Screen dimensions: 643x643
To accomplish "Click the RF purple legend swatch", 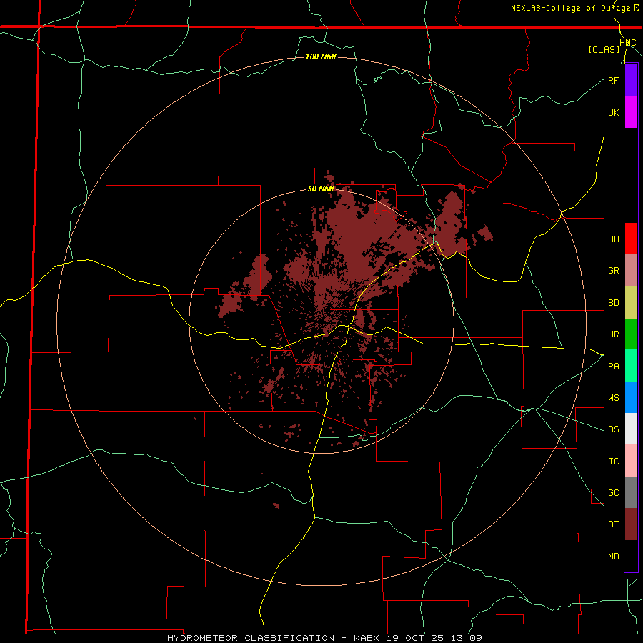I will click(631, 80).
